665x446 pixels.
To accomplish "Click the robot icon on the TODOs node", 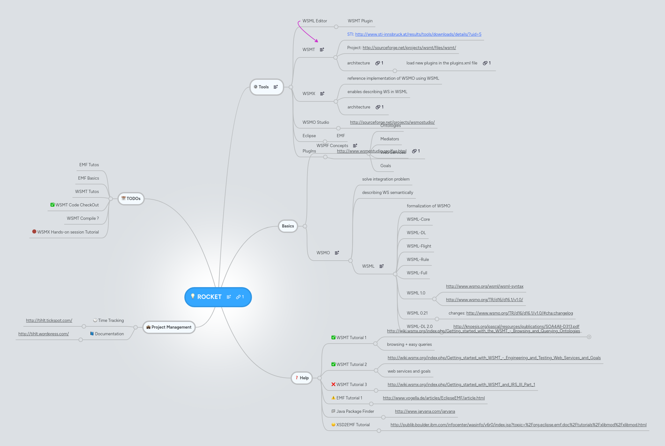I will click(x=123, y=198).
